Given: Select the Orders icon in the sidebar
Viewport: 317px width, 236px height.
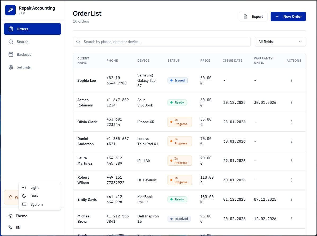Looking at the screenshot, I should pos(11,29).
